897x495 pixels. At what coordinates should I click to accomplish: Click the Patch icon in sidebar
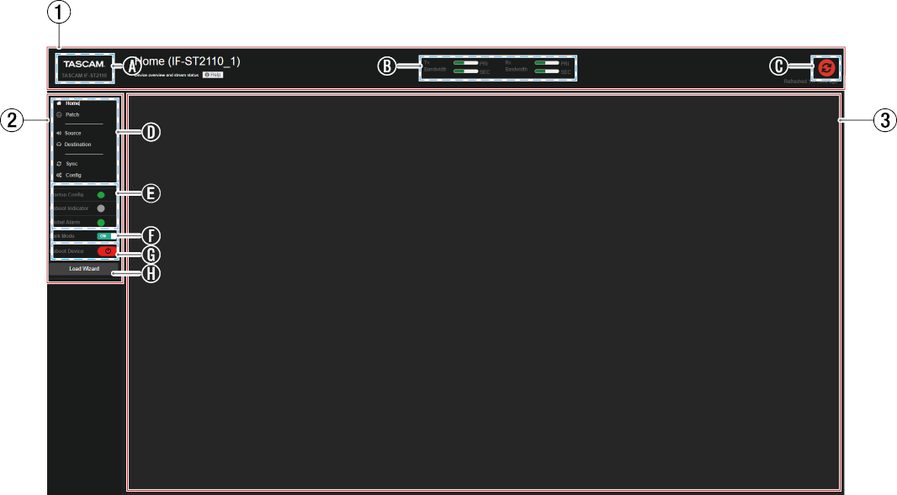[59, 115]
